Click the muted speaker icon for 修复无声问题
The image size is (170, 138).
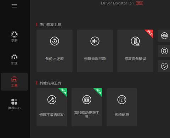coord(95,41)
